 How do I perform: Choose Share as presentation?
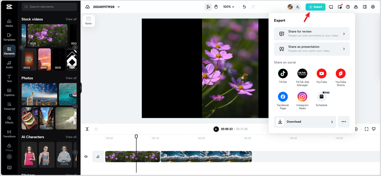[312, 49]
